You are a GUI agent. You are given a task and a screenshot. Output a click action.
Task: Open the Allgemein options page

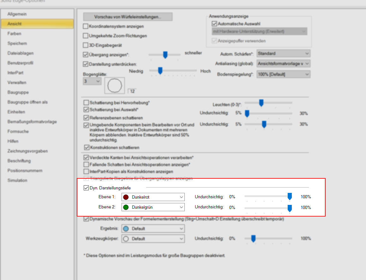coord(17,14)
